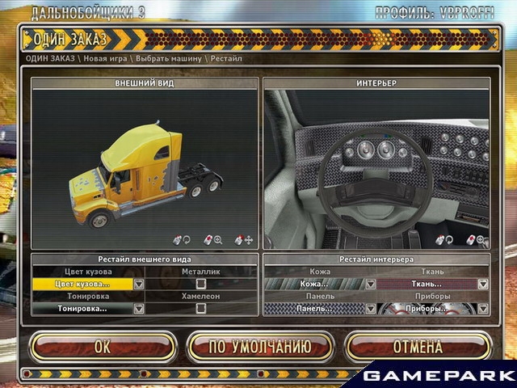This screenshot has width=517, height=388.
Task: Click the rotate mouse icon in exterior view
Action: pyautogui.click(x=181, y=240)
